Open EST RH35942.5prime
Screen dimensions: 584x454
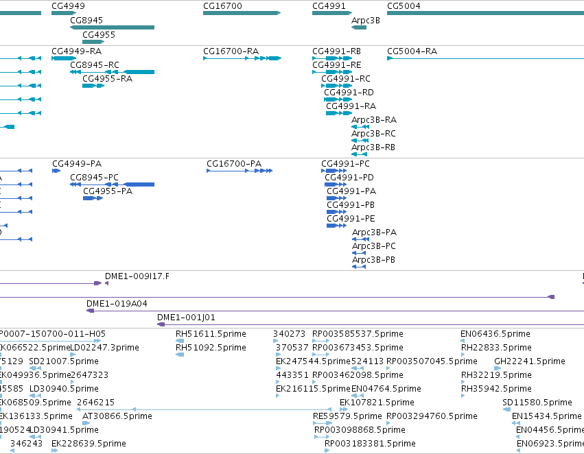click(x=496, y=389)
